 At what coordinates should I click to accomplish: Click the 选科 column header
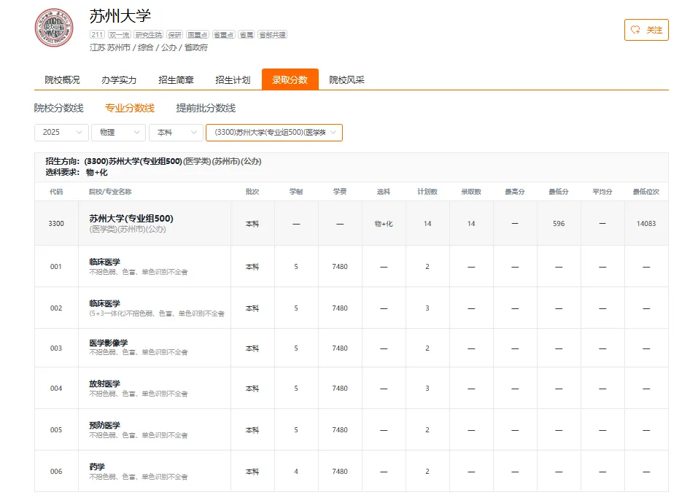tap(383, 192)
